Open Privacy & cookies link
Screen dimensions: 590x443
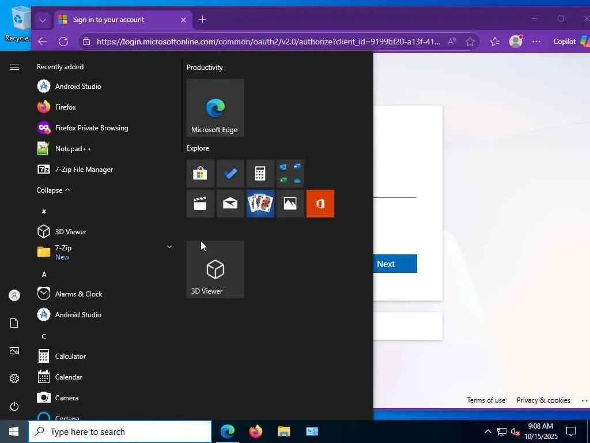543,400
